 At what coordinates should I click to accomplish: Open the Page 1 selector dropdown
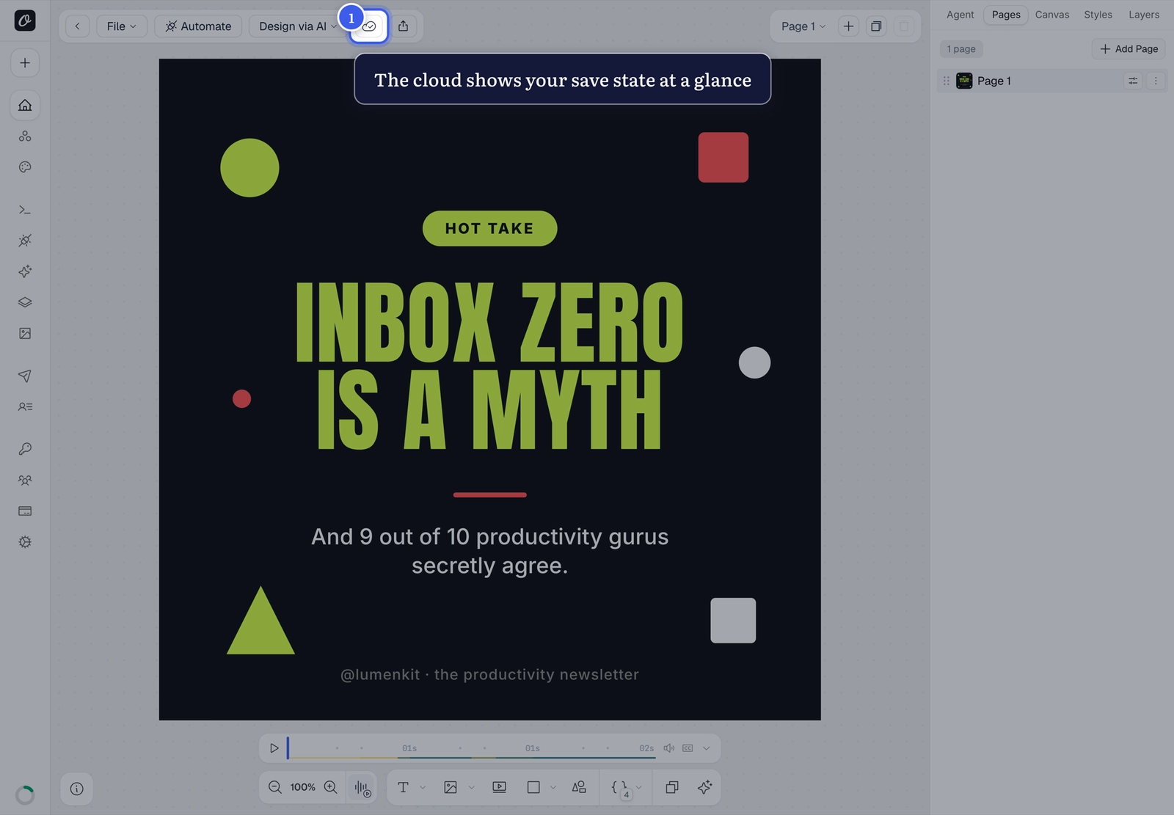tap(803, 26)
